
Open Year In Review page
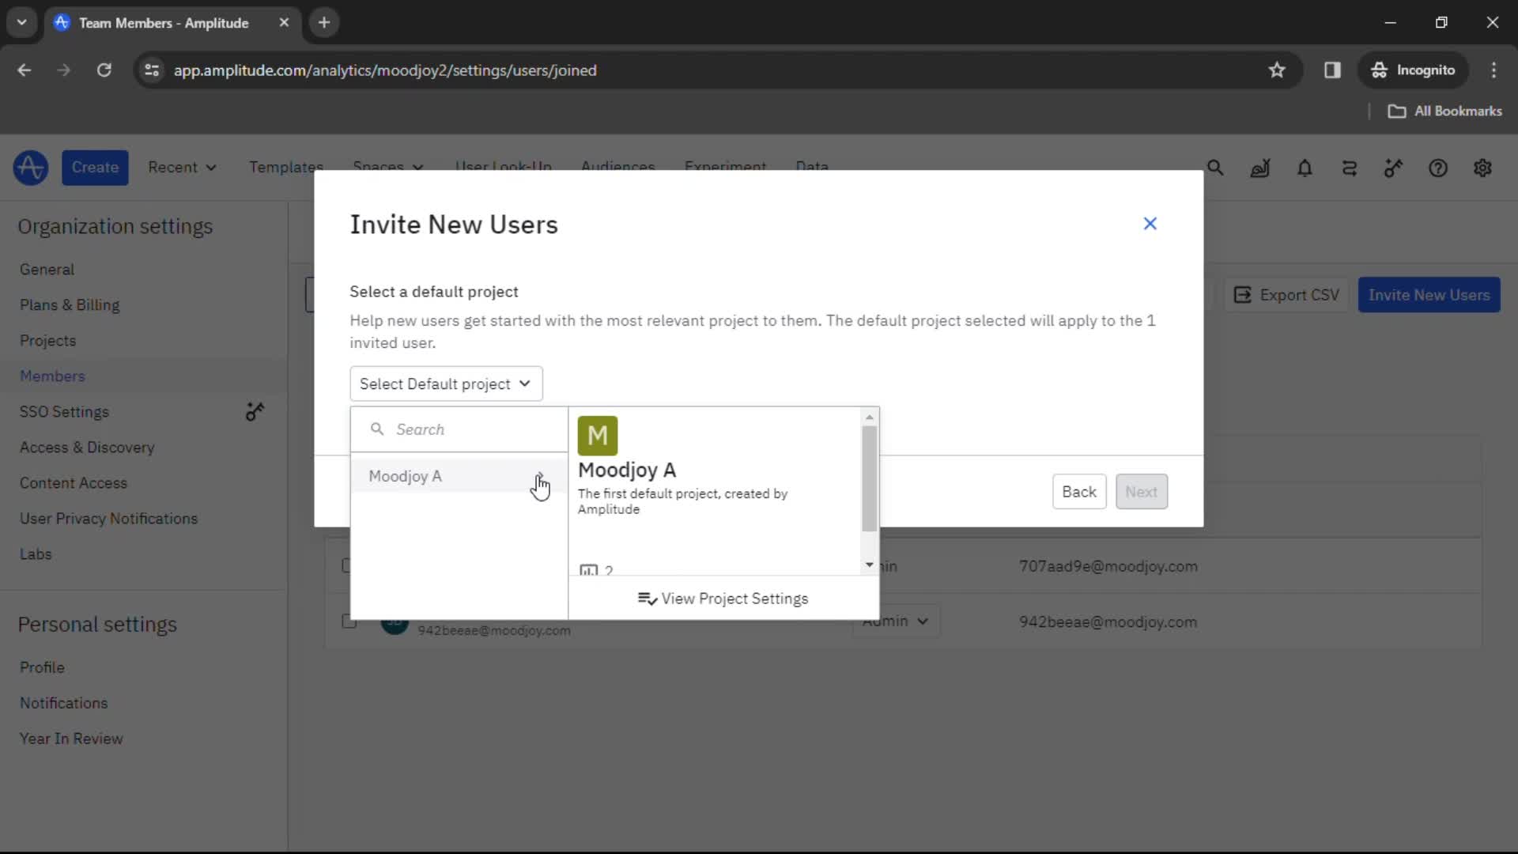click(71, 739)
